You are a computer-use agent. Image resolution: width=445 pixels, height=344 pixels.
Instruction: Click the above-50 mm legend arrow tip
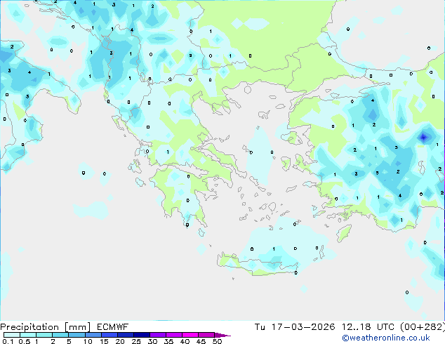[222, 335]
